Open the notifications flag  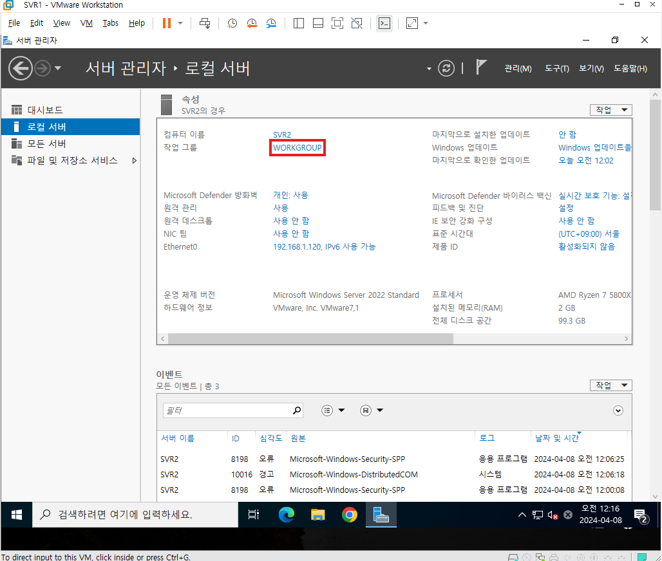click(481, 68)
